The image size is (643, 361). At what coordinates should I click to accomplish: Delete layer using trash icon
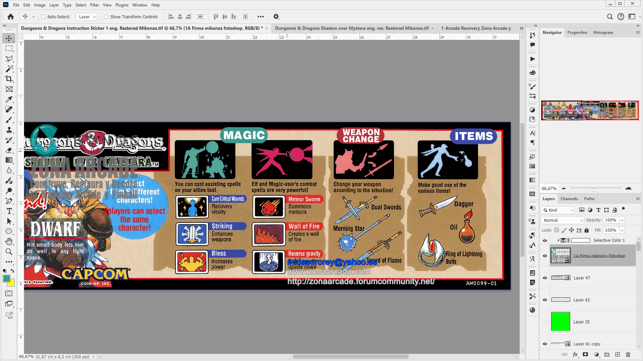click(628, 355)
